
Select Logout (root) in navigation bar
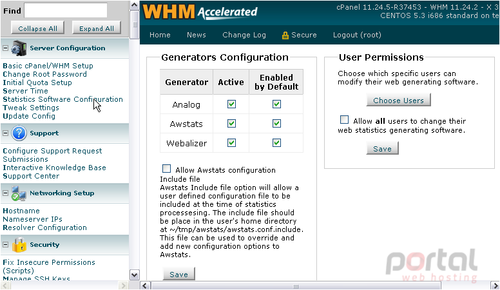tap(357, 35)
